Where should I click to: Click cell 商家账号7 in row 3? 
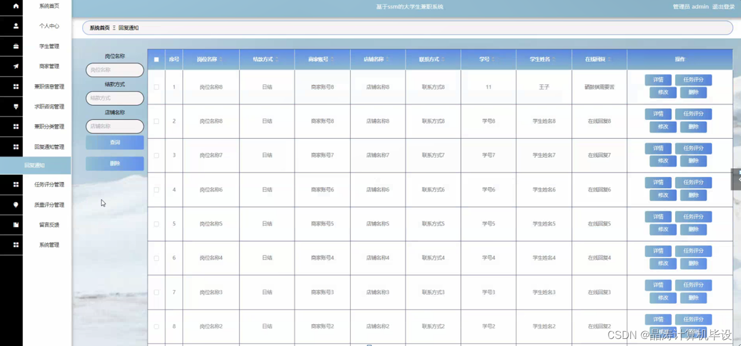tap(322, 155)
